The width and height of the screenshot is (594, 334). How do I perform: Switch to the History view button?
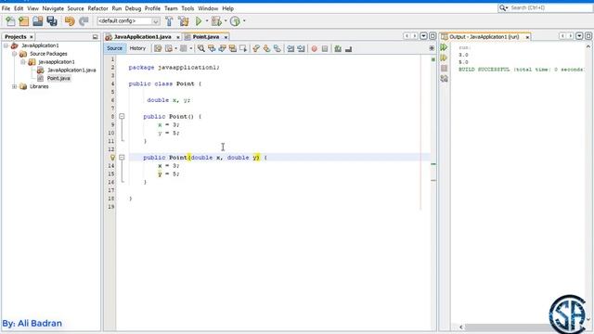tap(137, 48)
